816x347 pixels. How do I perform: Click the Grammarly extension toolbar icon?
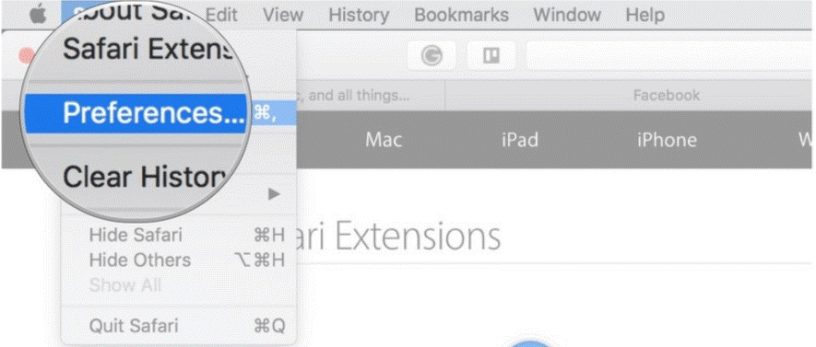click(x=432, y=55)
